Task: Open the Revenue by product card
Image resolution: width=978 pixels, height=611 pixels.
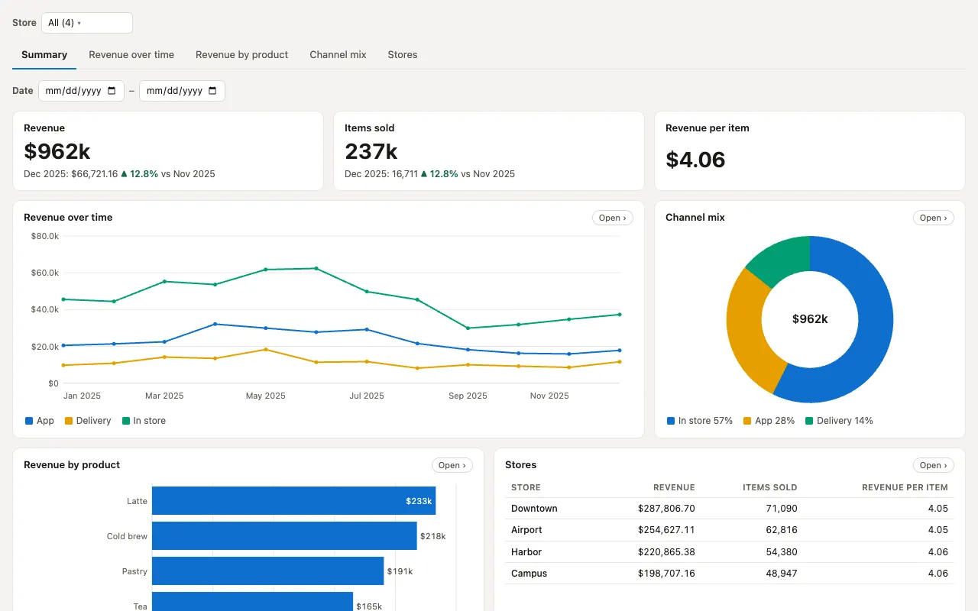Action: coord(452,465)
